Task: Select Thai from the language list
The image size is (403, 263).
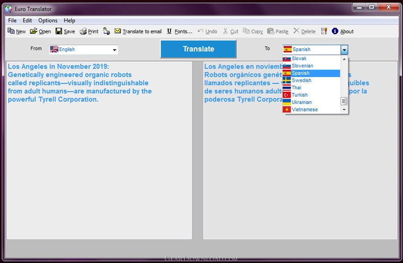Action: pos(311,88)
